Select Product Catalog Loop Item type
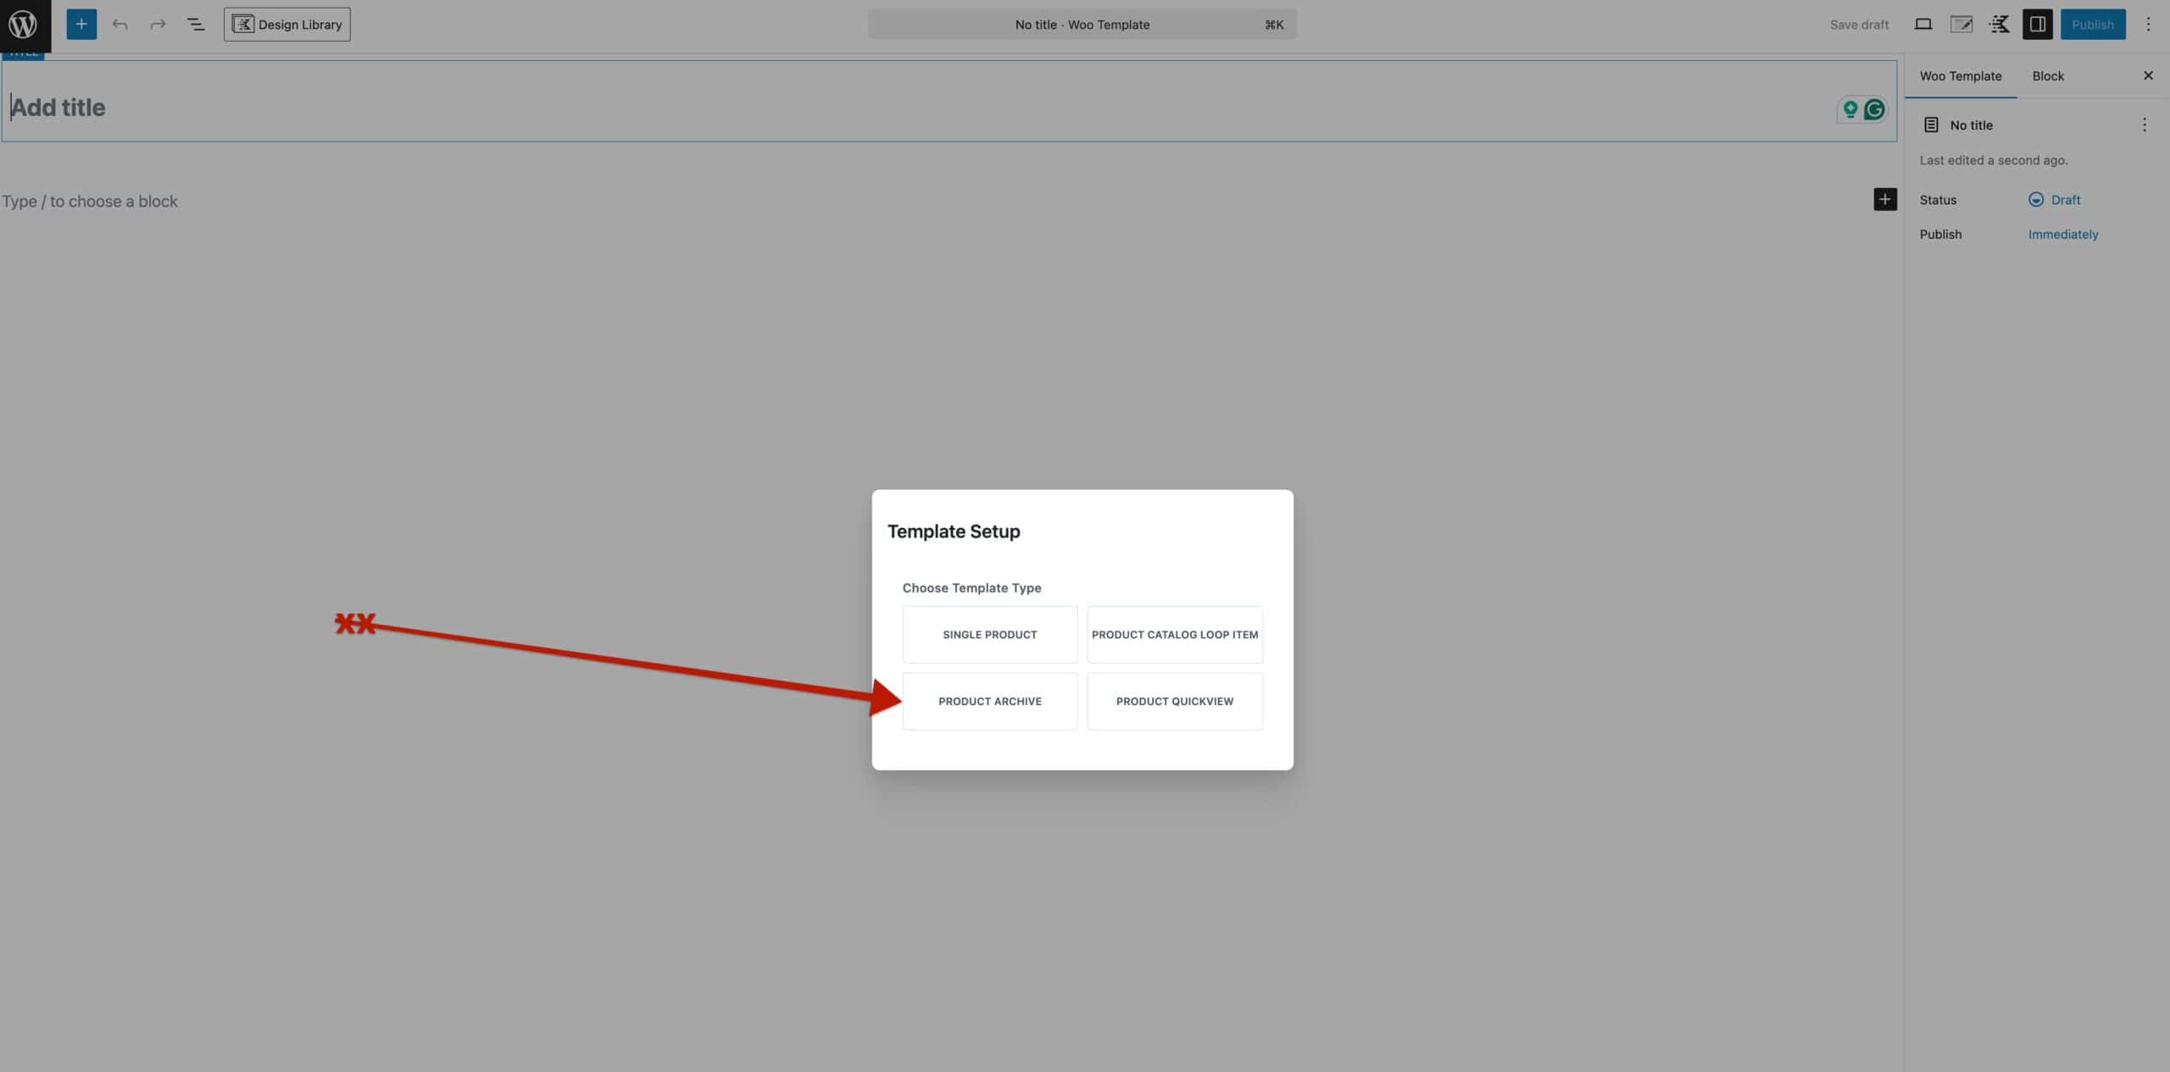 1174,635
